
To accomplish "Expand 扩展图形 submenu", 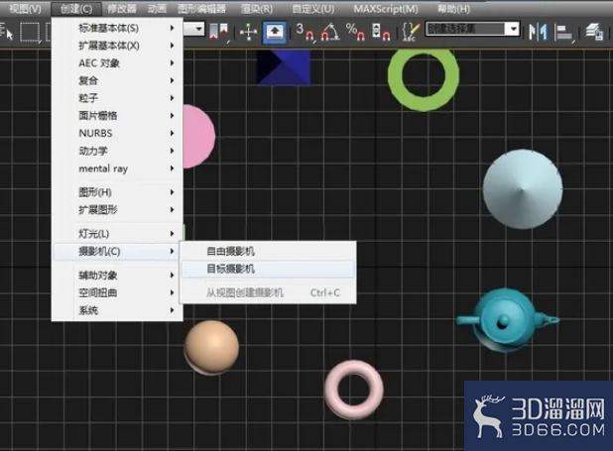I will click(117, 210).
